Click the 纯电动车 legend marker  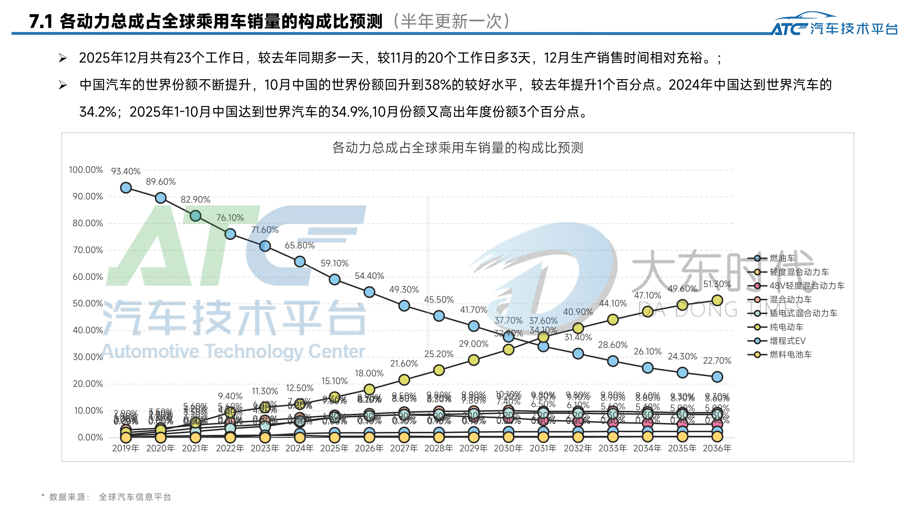coord(757,327)
